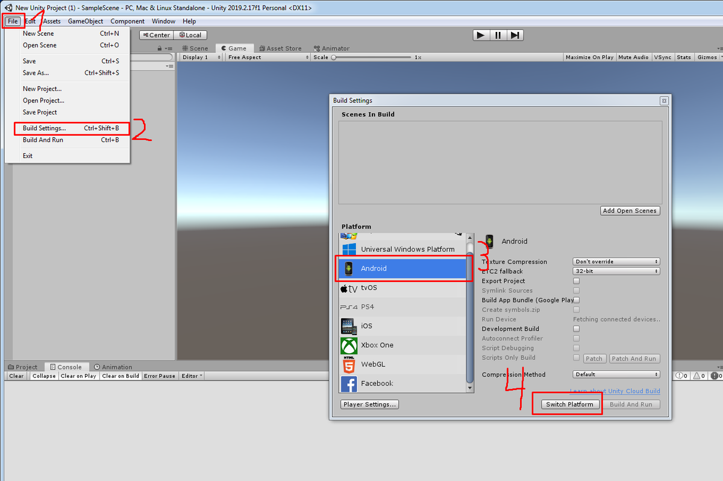The width and height of the screenshot is (723, 481).
Task: Select Build Settings menu entry
Action: 72,128
